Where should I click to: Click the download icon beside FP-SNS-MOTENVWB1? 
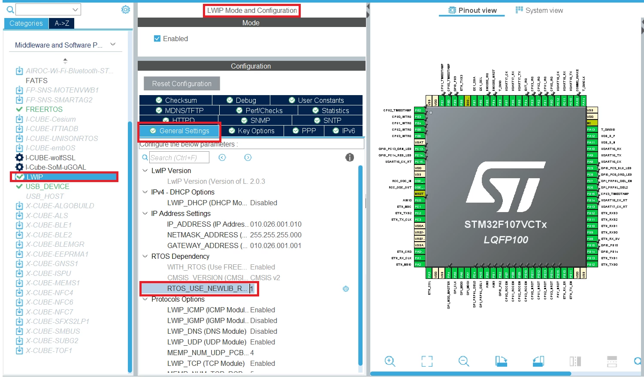point(19,90)
